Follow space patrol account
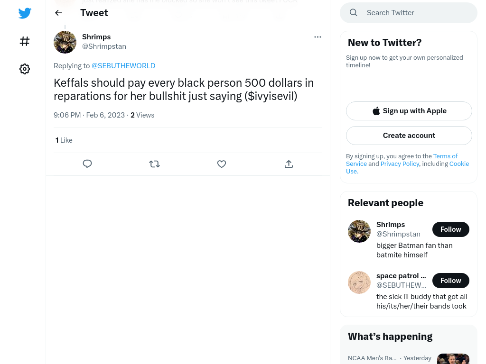 (x=451, y=281)
